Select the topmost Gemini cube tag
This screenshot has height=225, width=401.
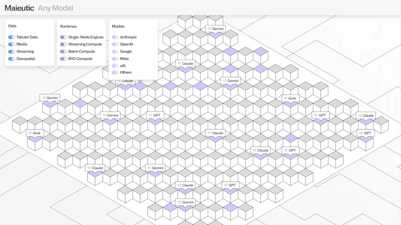(x=216, y=29)
